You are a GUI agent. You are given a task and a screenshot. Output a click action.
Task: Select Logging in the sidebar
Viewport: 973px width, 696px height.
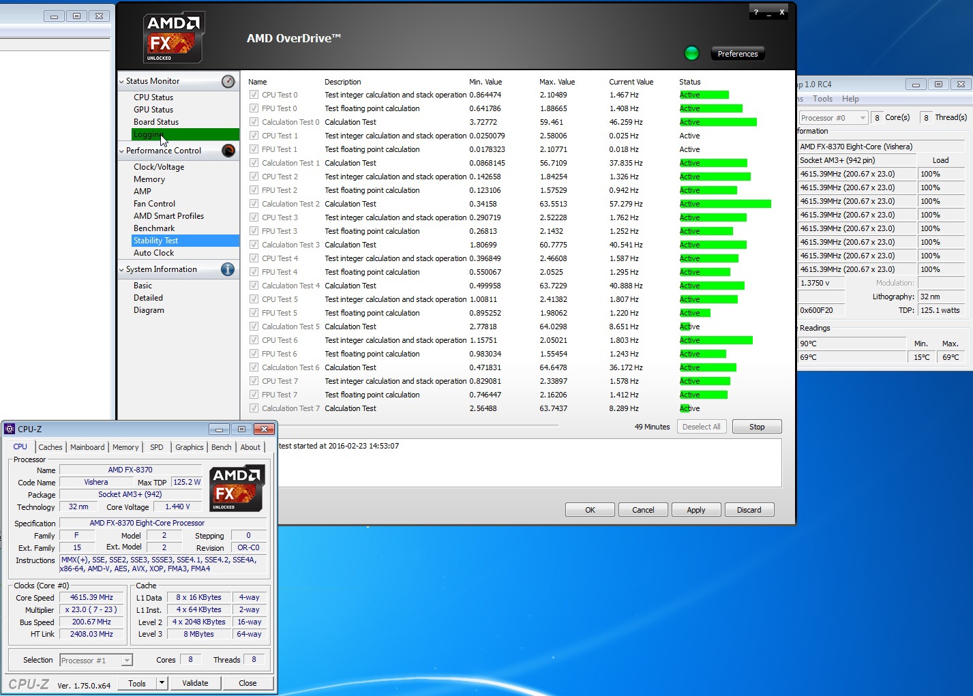pyautogui.click(x=185, y=134)
